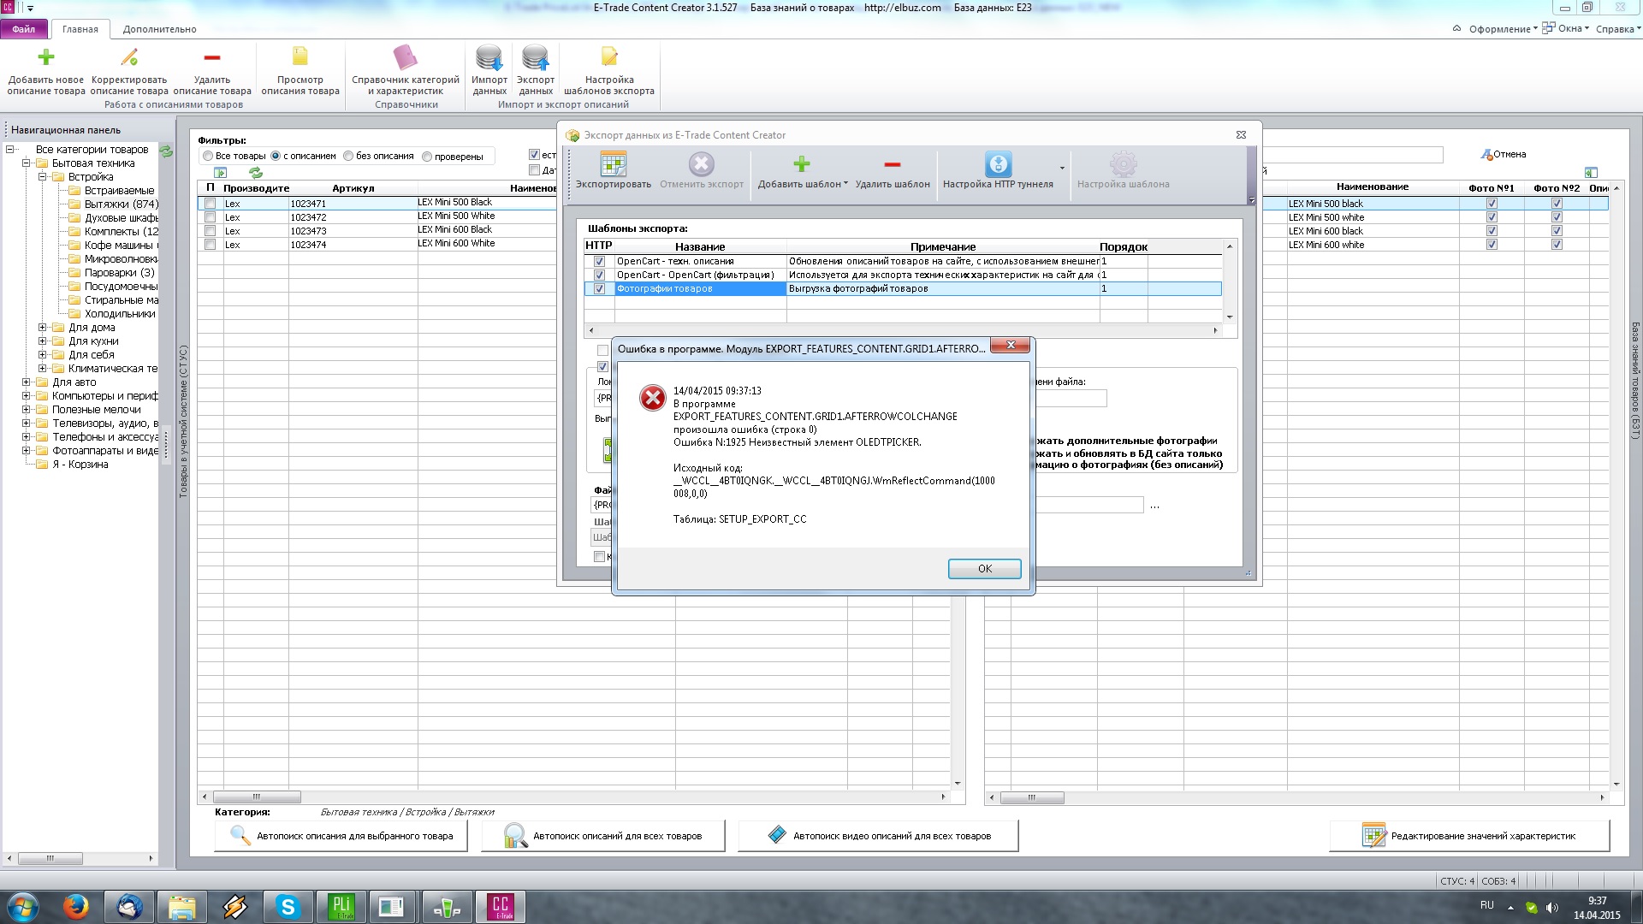Click the Отменить экспорт icon

tap(702, 163)
